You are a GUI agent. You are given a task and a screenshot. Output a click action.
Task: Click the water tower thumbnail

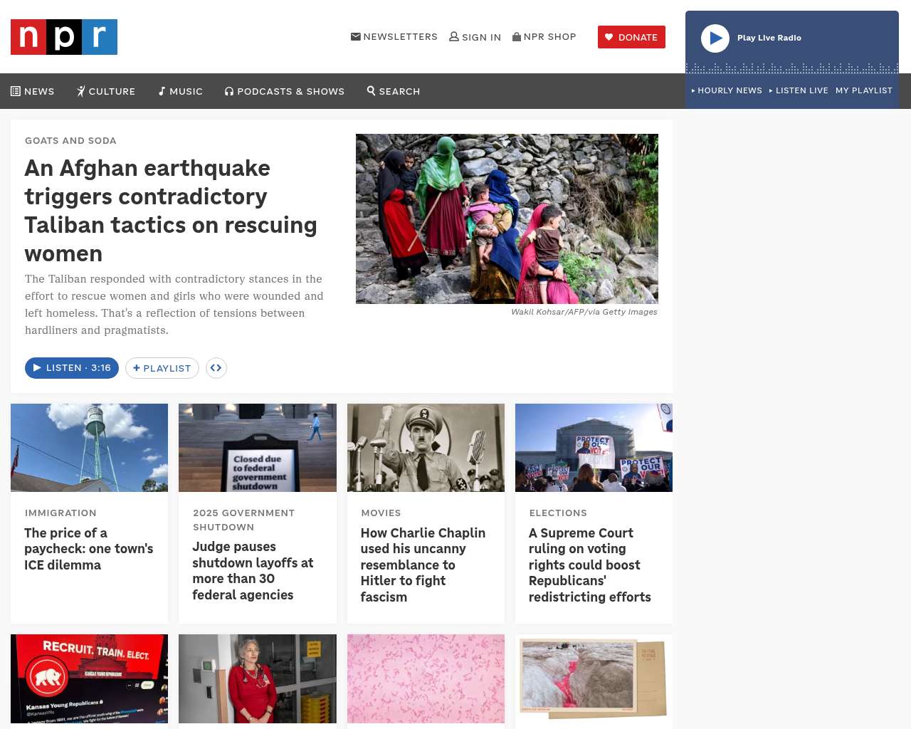[89, 448]
